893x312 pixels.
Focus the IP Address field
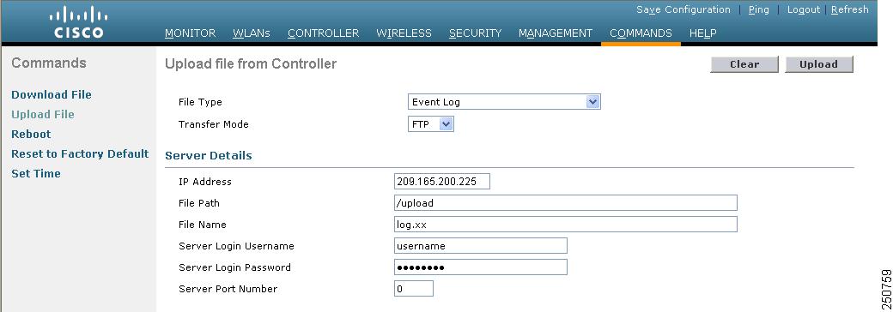[x=442, y=182]
